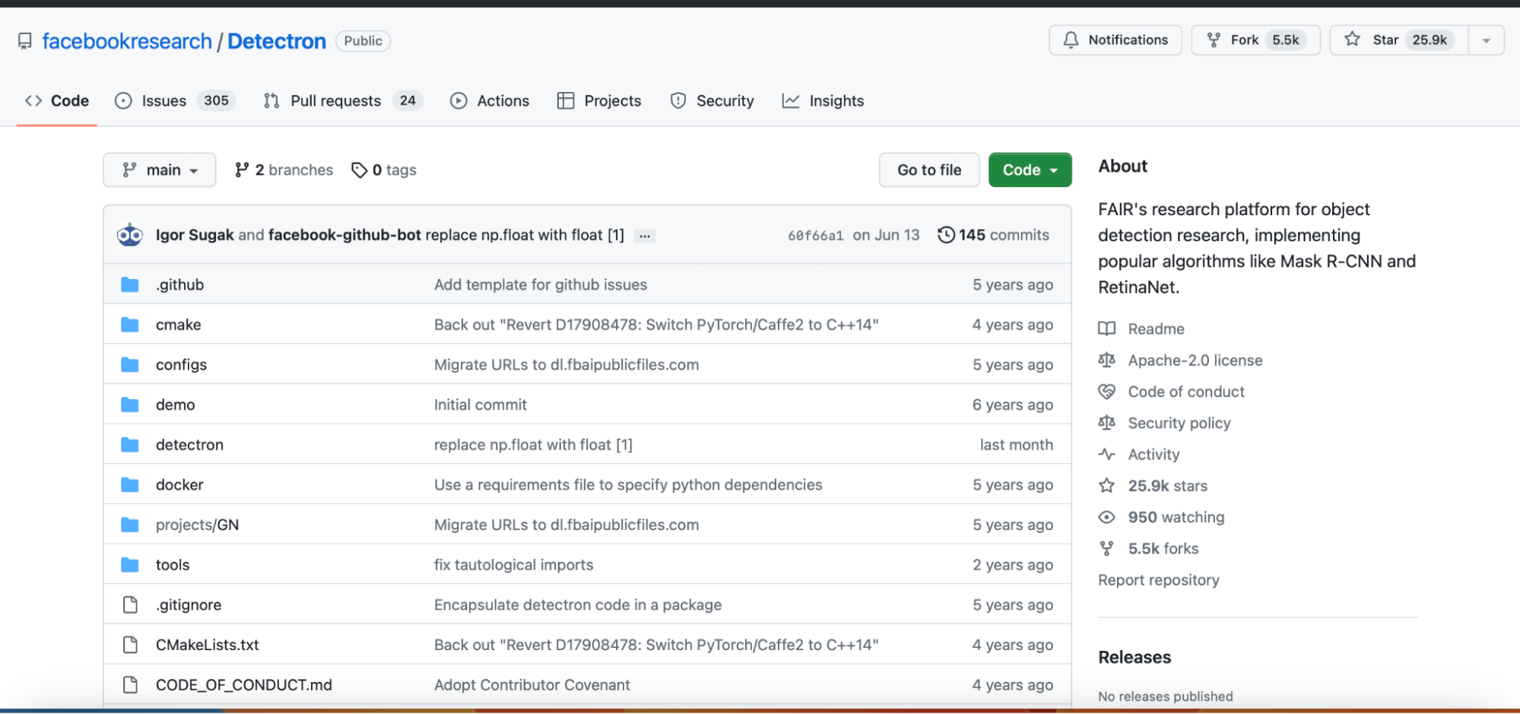Switch to the Issues tab
The height and width of the screenshot is (714, 1520).
pos(163,100)
